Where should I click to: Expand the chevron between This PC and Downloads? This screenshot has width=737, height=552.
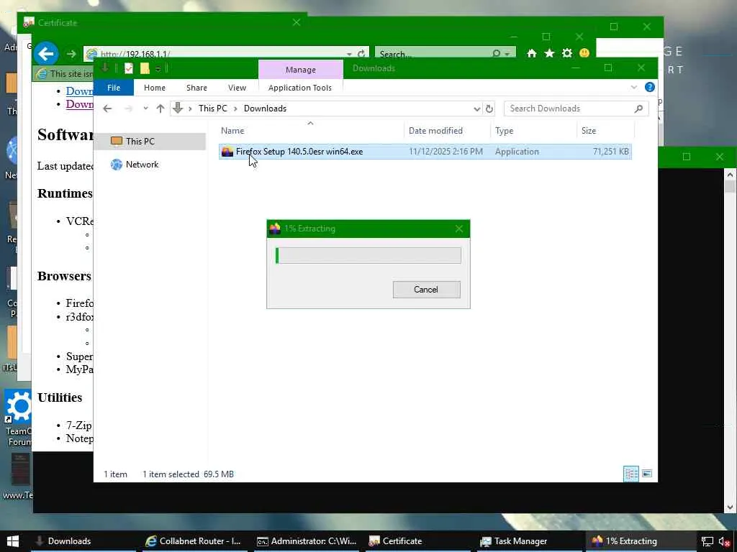[x=235, y=109]
